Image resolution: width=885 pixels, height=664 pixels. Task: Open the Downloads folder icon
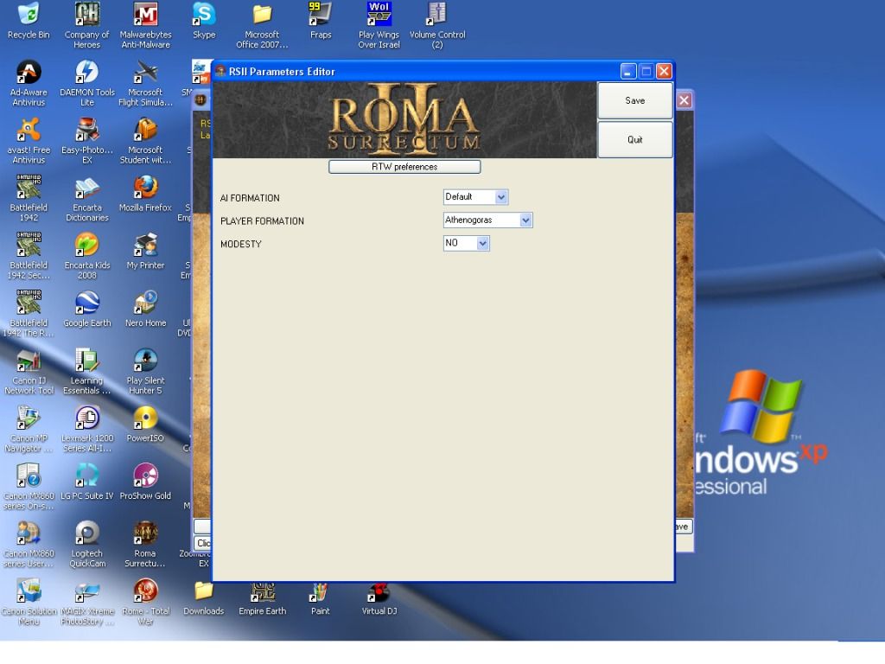coord(204,591)
